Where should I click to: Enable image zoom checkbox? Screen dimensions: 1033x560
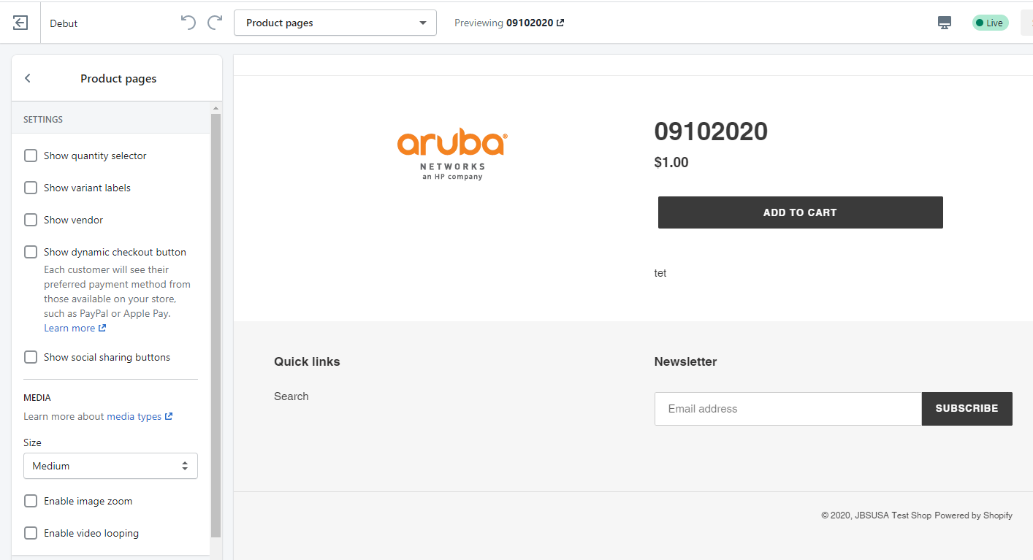(x=31, y=501)
